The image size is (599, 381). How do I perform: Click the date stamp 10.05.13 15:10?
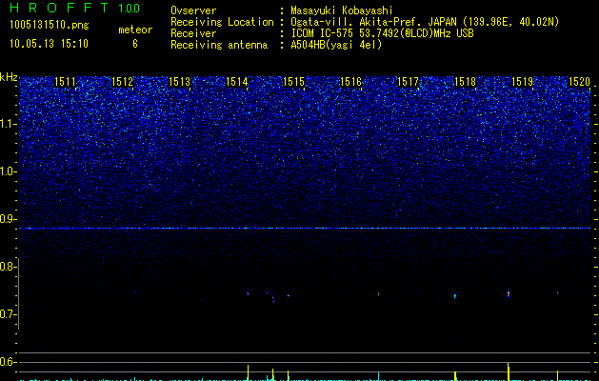coord(49,44)
